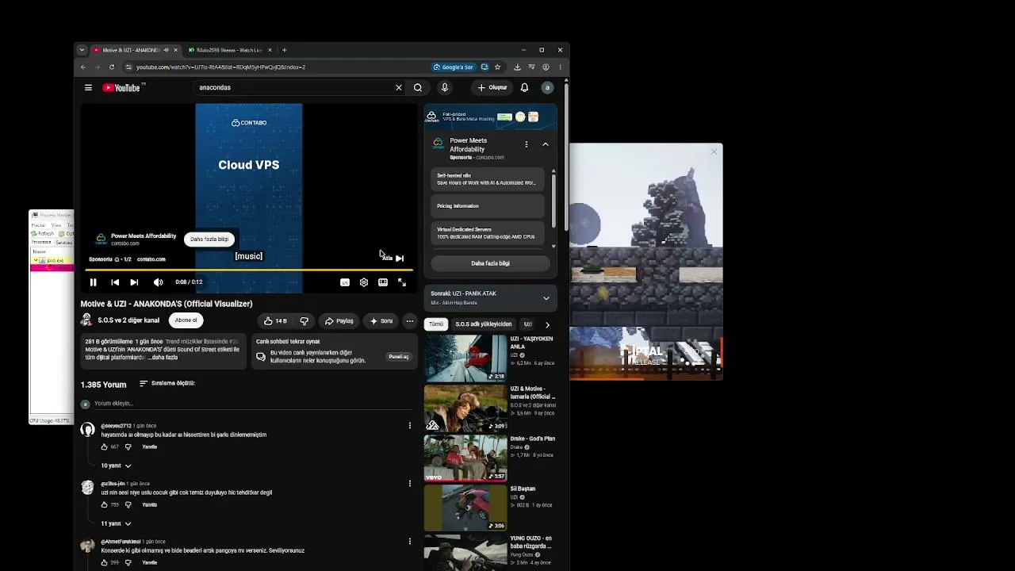
Task: Open the browser downloads icon
Action: point(517,67)
